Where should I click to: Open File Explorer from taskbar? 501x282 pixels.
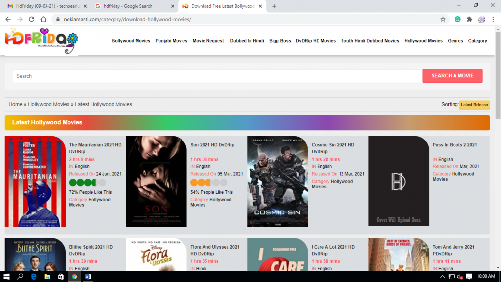pyautogui.click(x=47, y=276)
